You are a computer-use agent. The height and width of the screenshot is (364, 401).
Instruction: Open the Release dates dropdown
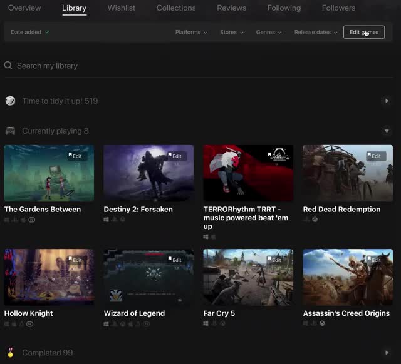pyautogui.click(x=316, y=32)
